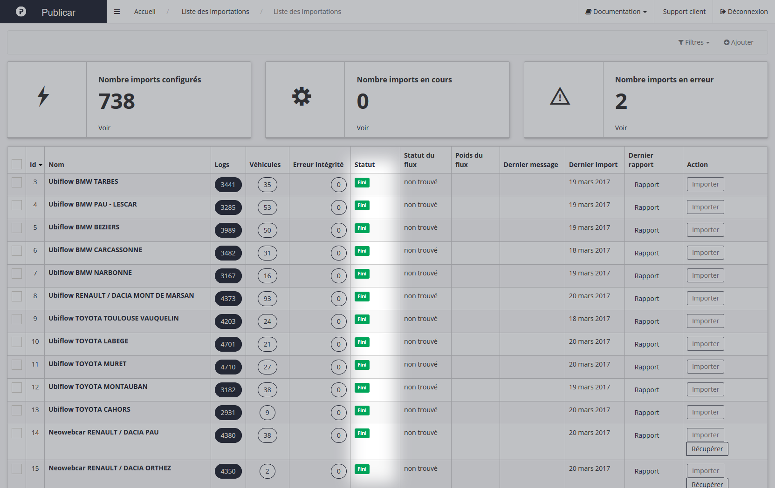775x488 pixels.
Task: Click the lightning bolt imports configurés icon
Action: [x=43, y=96]
